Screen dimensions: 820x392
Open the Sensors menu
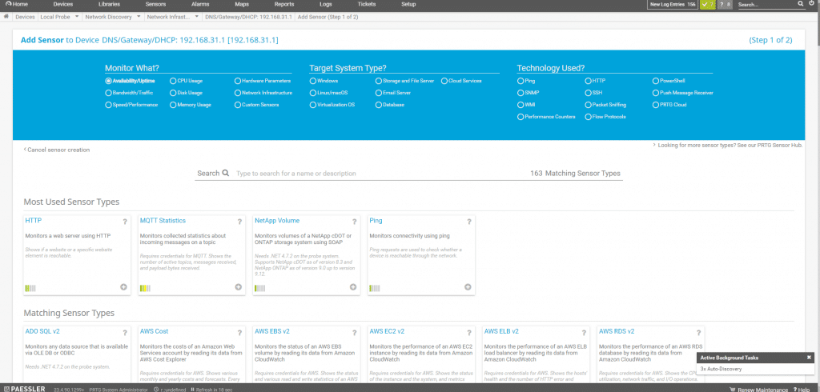point(156,4)
